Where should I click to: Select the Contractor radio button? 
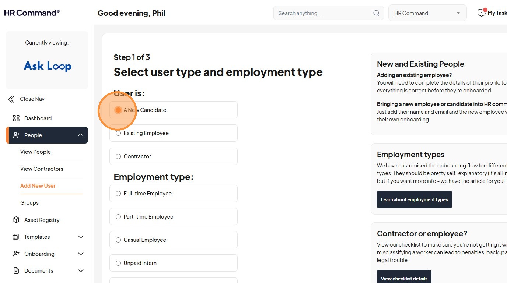click(118, 156)
